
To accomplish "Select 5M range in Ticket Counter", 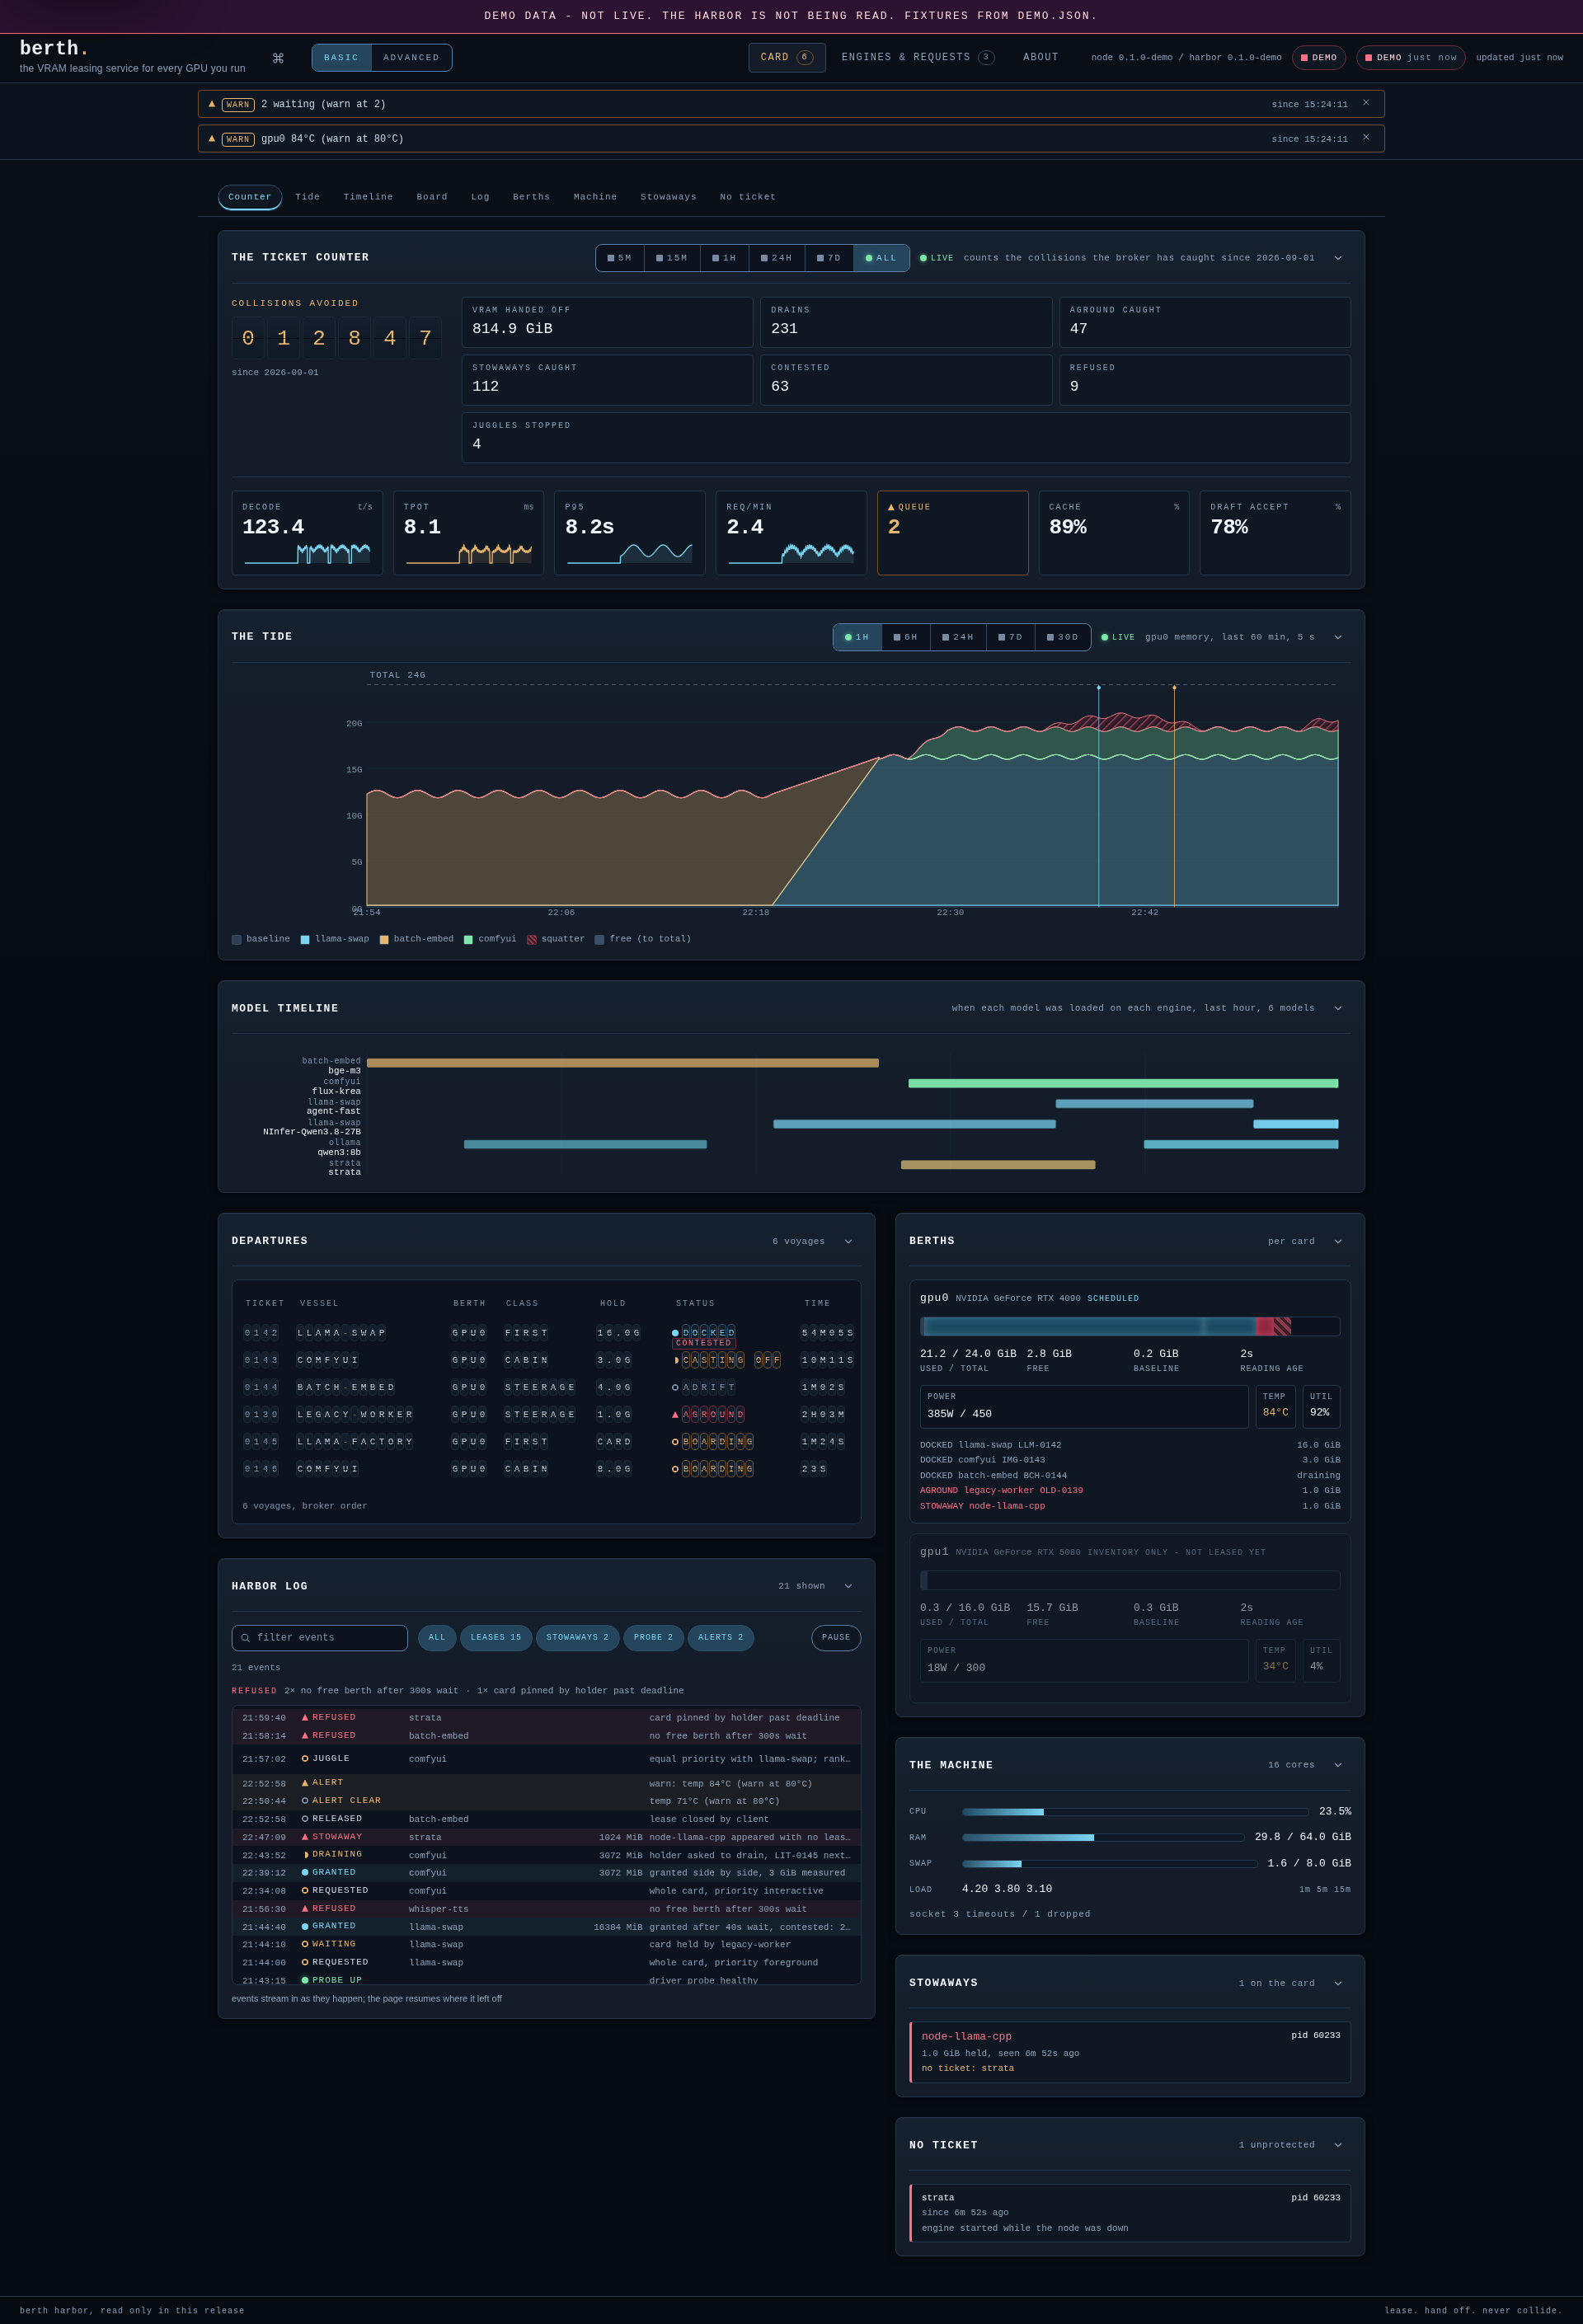I will tap(620, 258).
